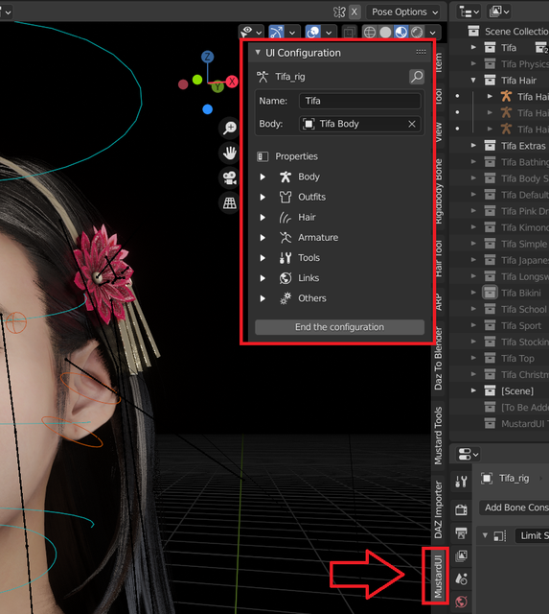Expand the Tifa Extras collection
This screenshot has height=614, width=549.
pos(473,146)
